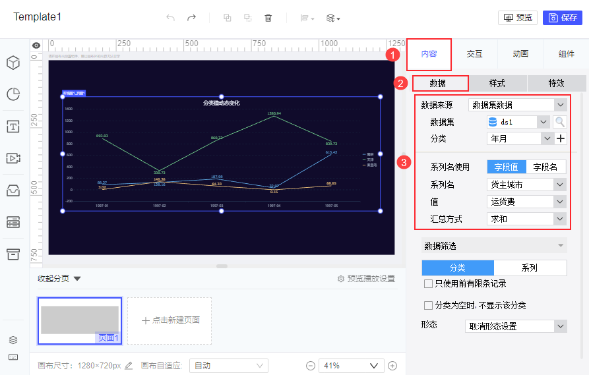589x375 pixels.
Task: Select 字段名 for series name usage
Action: pyautogui.click(x=546, y=167)
